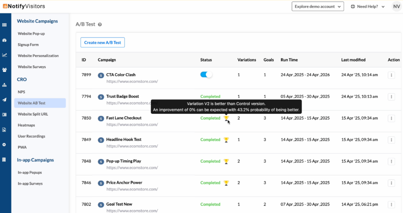Open Heatmaps in sidebar
This screenshot has height=213, width=403.
(26, 125)
